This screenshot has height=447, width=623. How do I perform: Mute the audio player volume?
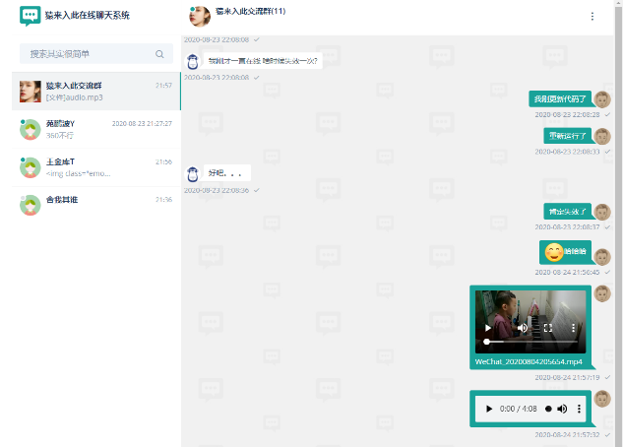click(x=562, y=409)
